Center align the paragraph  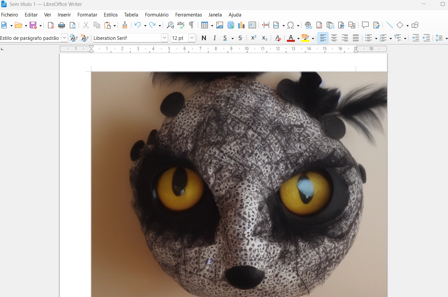tap(334, 38)
